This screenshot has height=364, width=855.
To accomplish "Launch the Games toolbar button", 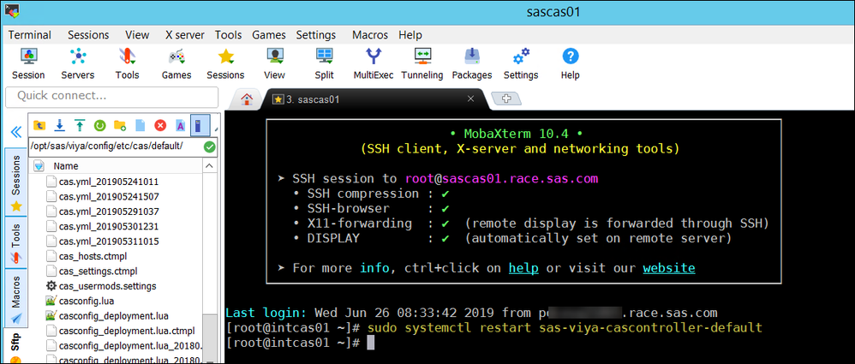I will click(x=176, y=63).
